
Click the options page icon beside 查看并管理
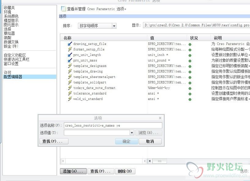click(x=63, y=9)
